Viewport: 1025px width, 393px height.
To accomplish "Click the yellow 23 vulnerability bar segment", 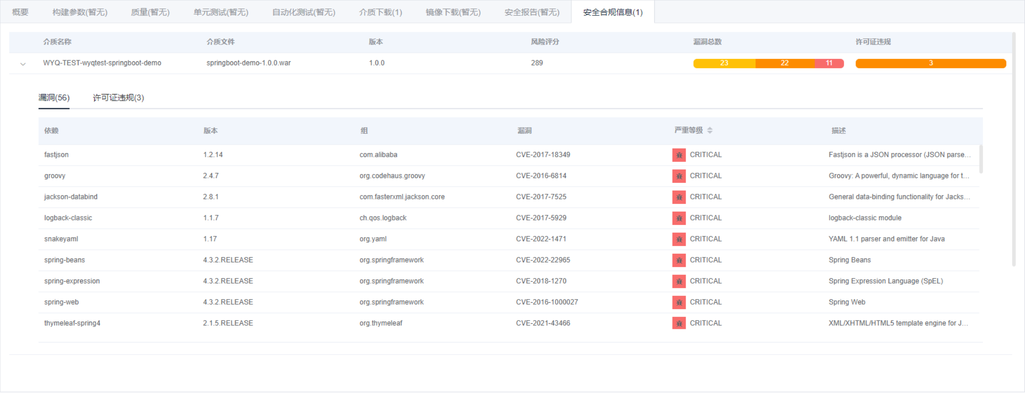I will click(724, 63).
